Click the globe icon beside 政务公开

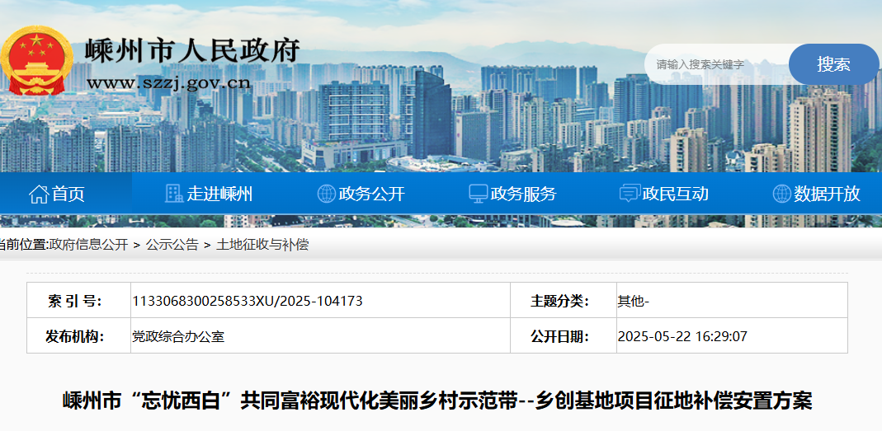pyautogui.click(x=326, y=194)
